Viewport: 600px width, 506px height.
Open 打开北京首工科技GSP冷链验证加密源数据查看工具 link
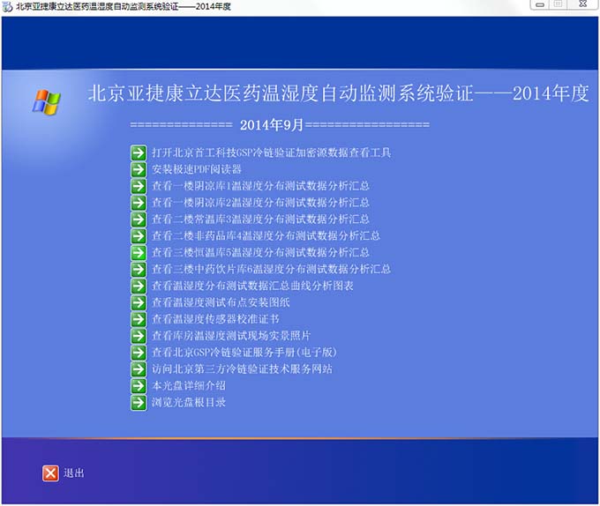click(x=271, y=153)
